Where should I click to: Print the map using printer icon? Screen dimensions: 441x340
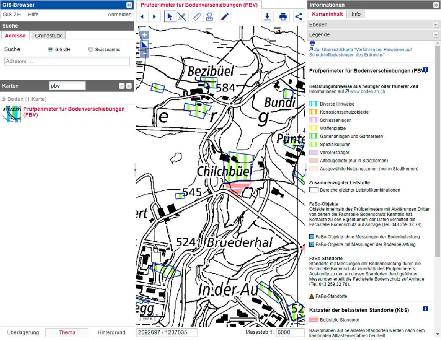click(x=283, y=17)
